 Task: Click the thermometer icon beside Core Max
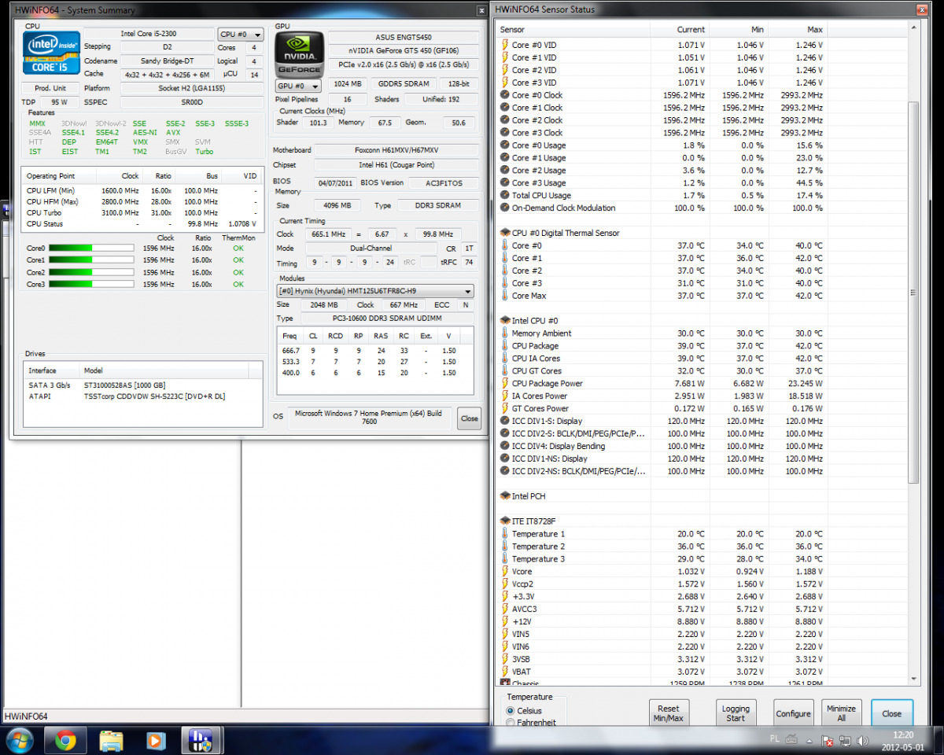pyautogui.click(x=505, y=296)
